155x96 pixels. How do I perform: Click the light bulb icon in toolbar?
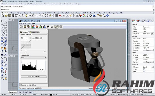pos(74,16)
